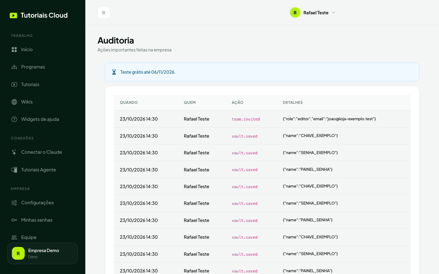Expand the Rafael Teste user dropdown chevron
Screen dimensions: 439x274
coord(334,12)
